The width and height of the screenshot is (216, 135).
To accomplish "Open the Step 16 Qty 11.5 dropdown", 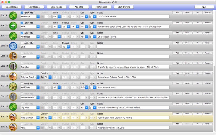I will pos(86,87).
